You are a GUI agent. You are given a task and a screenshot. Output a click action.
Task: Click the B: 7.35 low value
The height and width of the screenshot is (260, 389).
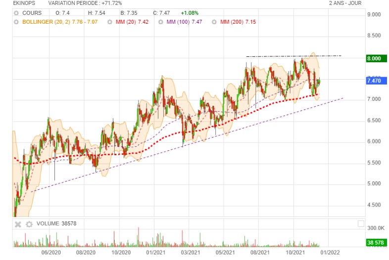click(129, 13)
